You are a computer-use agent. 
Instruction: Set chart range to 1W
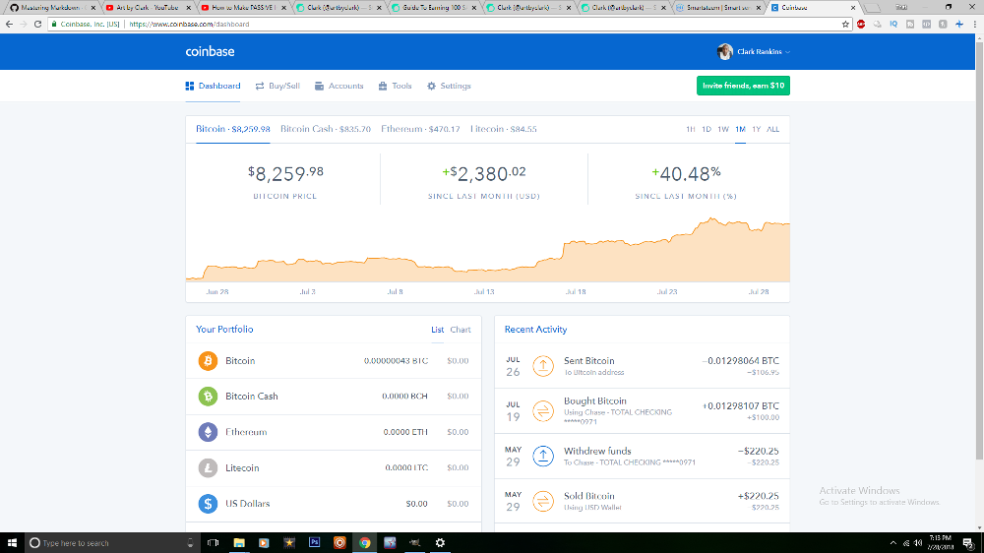click(723, 129)
